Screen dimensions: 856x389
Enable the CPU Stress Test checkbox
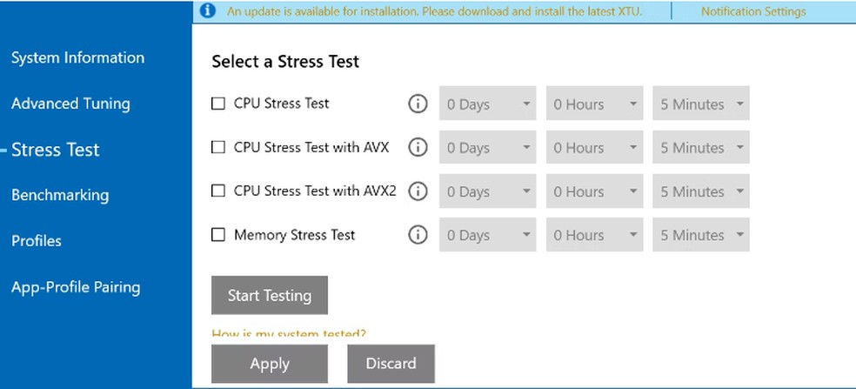click(x=218, y=104)
